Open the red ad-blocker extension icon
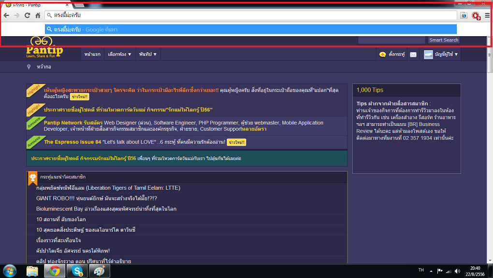493x278 pixels. click(476, 16)
